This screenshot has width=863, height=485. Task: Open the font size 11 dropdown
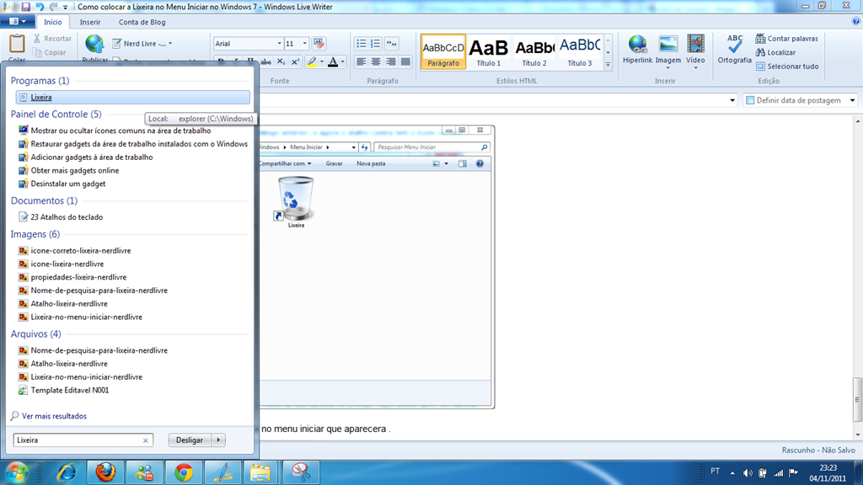coord(304,44)
